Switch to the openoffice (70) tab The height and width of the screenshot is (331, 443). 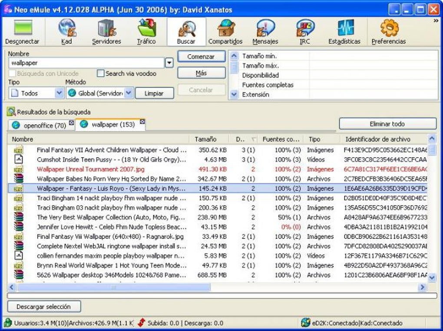pos(41,125)
